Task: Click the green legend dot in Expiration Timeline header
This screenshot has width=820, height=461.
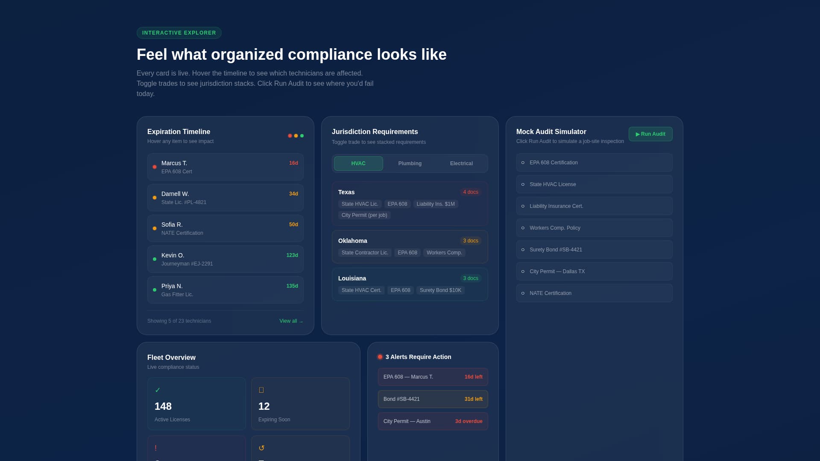Action: click(x=302, y=136)
